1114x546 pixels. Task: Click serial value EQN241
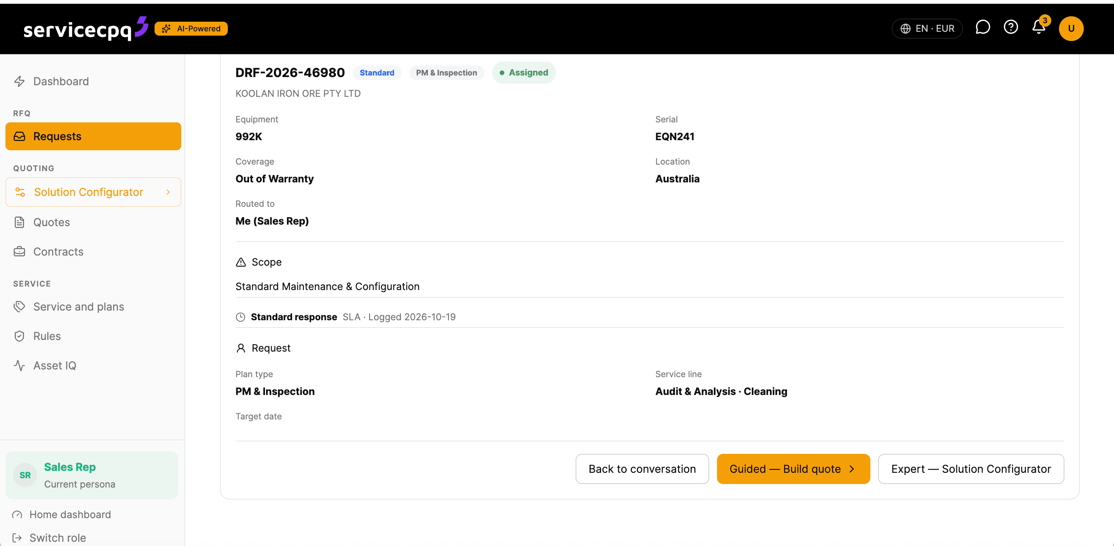(674, 137)
